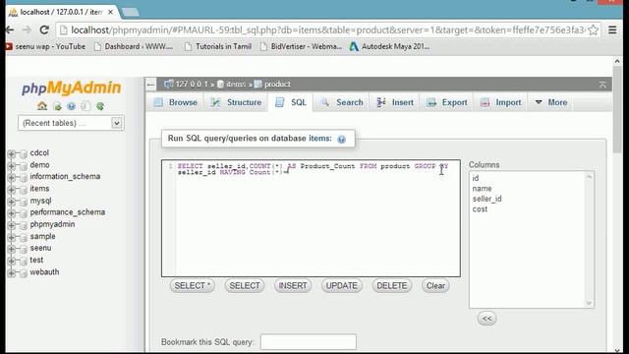Click the SELECT button without asterisk
Viewport: 629px width, 354px height.
[x=245, y=286]
